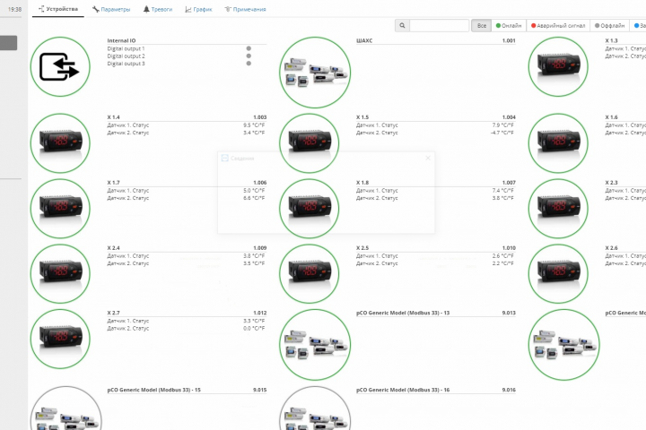The height and width of the screenshot is (430, 646).
Task: Click the X 2.5 device name
Action: [x=362, y=248]
